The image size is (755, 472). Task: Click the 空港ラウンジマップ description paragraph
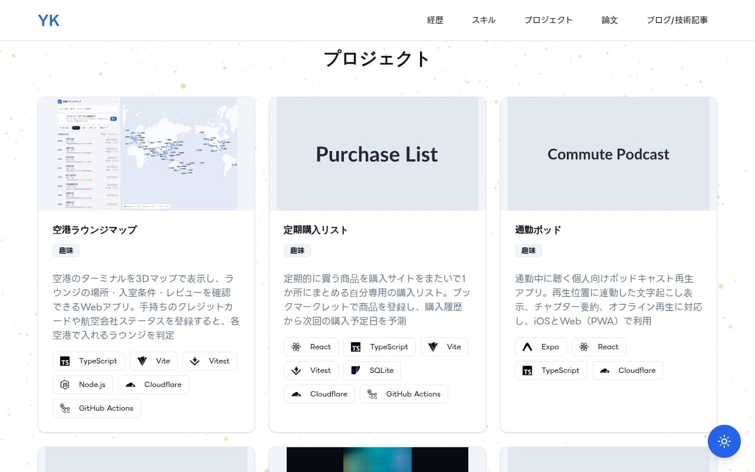(146, 307)
